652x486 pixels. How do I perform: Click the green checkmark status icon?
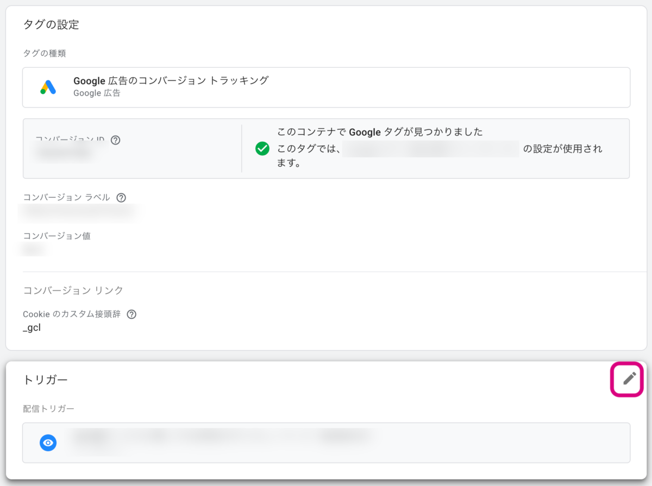(262, 148)
